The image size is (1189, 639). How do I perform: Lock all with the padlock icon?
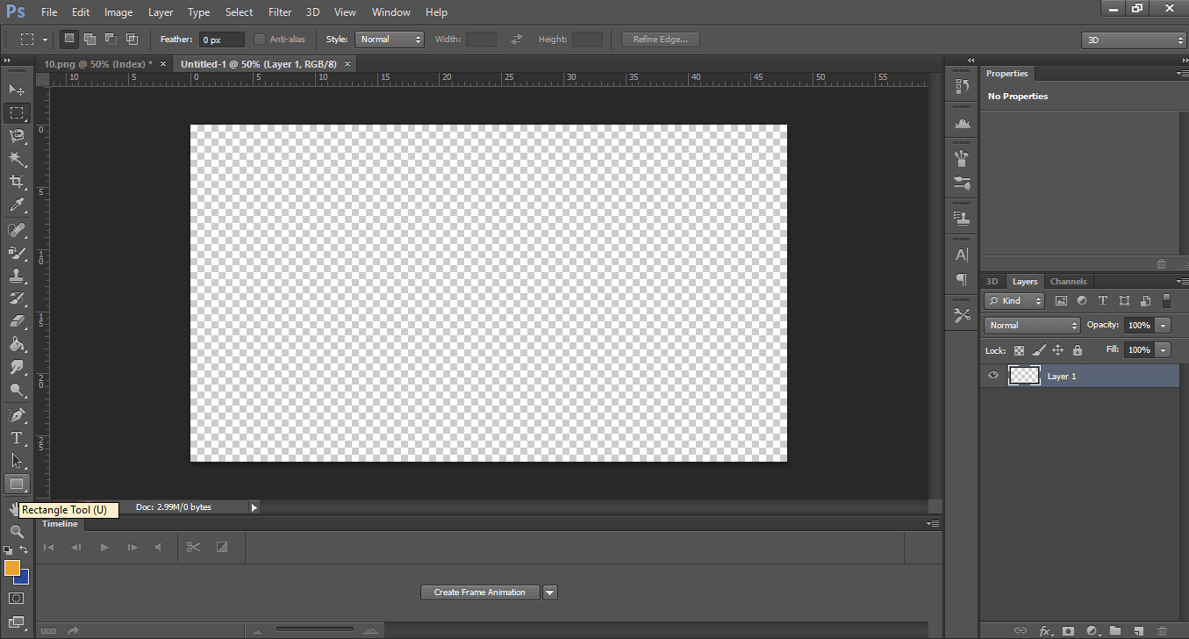pyautogui.click(x=1078, y=350)
